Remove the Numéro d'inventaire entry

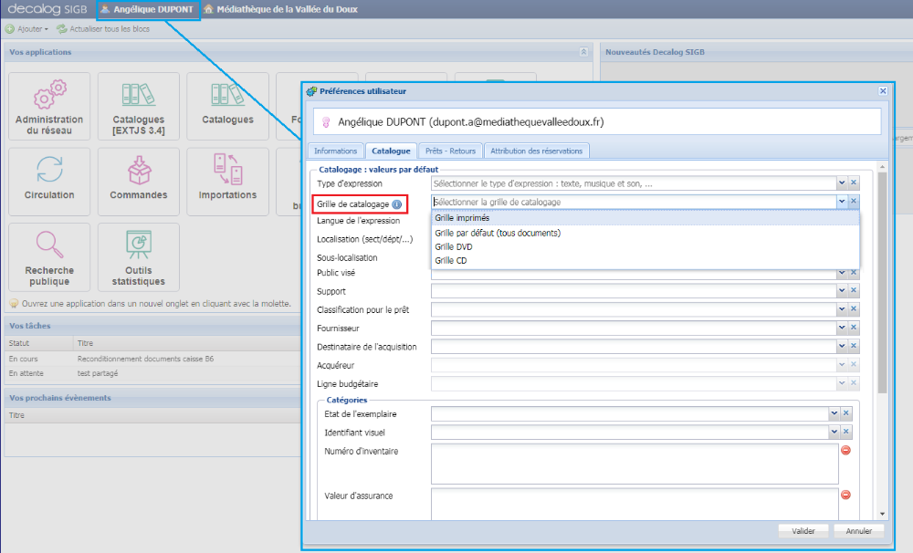click(845, 450)
